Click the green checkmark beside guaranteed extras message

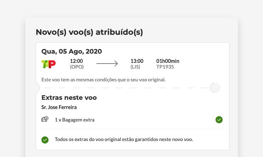tap(45, 140)
